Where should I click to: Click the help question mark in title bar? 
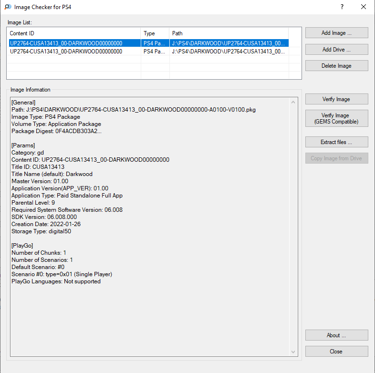[x=342, y=7]
